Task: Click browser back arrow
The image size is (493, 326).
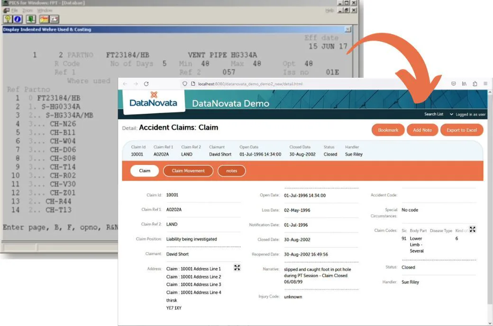Action: pos(125,83)
